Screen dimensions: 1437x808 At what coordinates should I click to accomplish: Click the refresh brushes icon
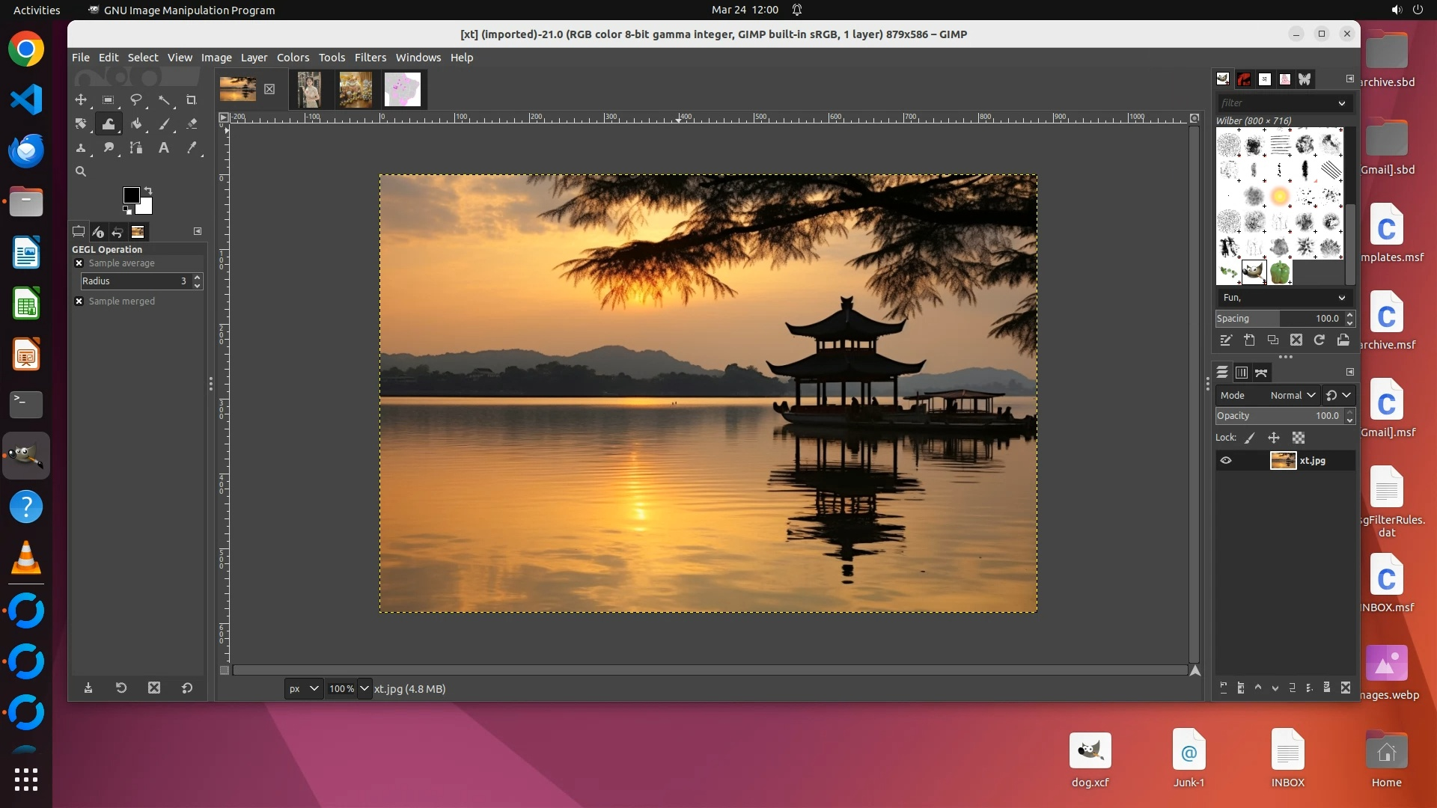pyautogui.click(x=1319, y=340)
